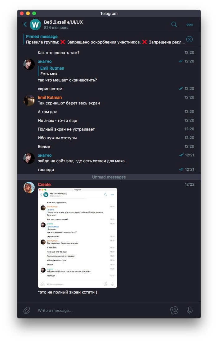
Task: Open the Веб Дизайн/UI/UX group title
Action: coord(63,22)
